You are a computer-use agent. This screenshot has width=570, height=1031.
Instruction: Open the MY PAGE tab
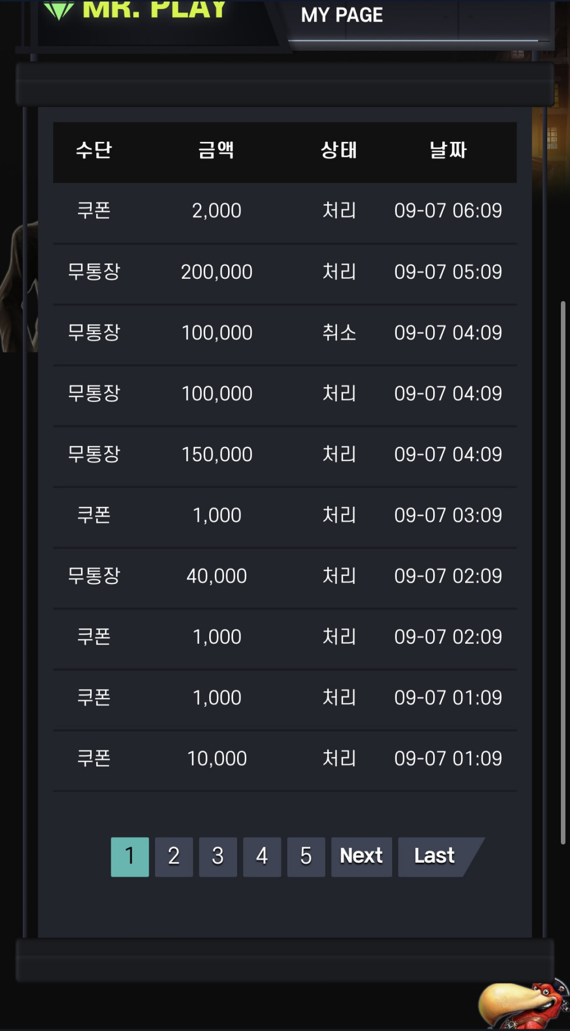(342, 15)
